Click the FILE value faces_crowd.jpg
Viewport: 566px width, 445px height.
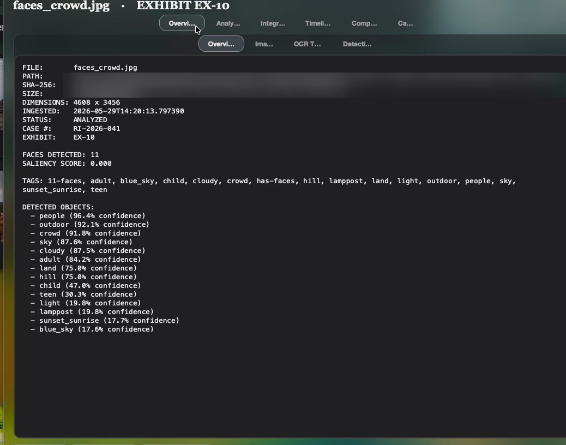[x=105, y=68]
